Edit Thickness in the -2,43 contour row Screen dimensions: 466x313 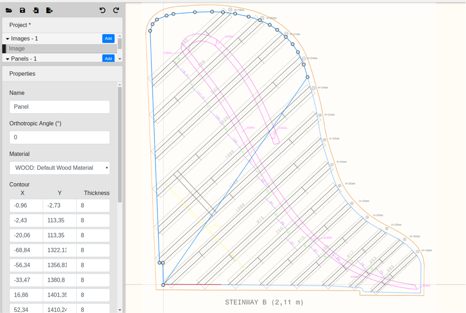(93, 220)
